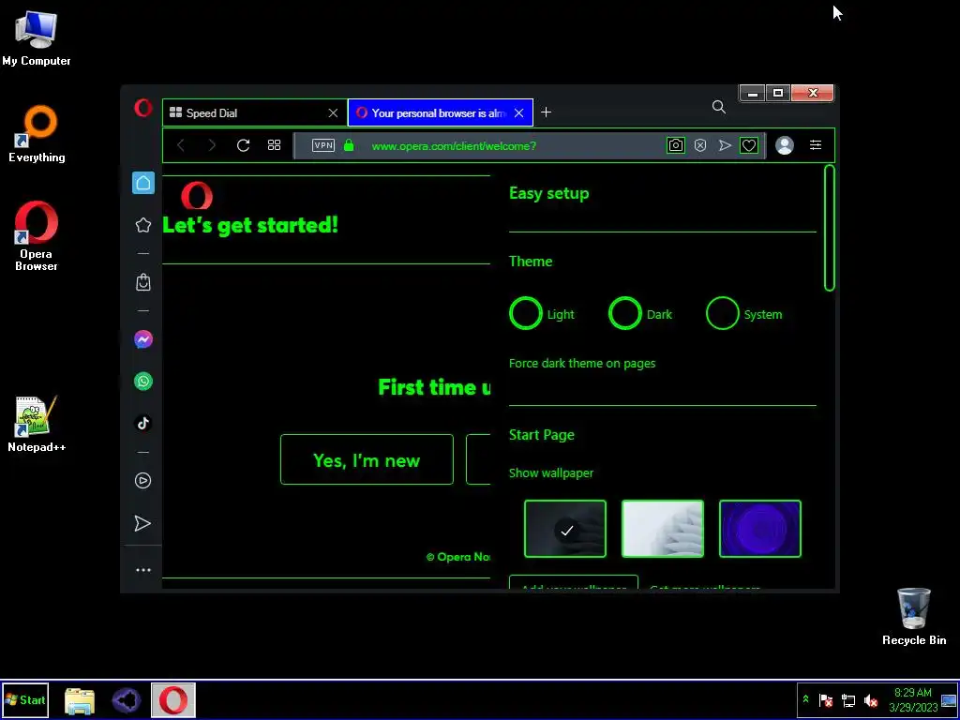Search tabs with the magnifier icon
This screenshot has width=960, height=720.
pos(719,108)
